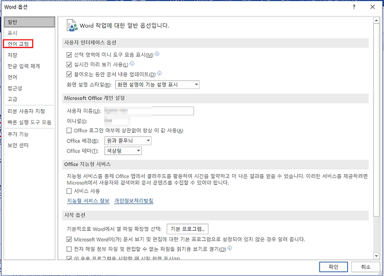This screenshot has width=384, height=276.
Task: Click Microsoft Office 개인 설정 heading
Action: (94, 98)
